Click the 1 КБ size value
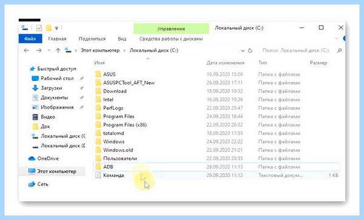Screen dimensions: 364x220 pyautogui.click(x=333, y=175)
